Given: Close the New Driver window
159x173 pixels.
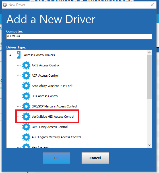Looking at the screenshot, I should [x=152, y=5].
